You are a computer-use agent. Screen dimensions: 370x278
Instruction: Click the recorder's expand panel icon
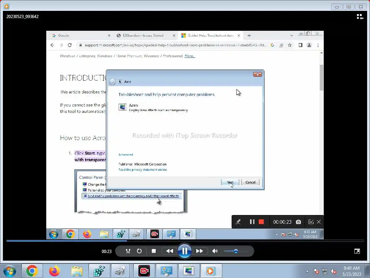[x=311, y=222]
